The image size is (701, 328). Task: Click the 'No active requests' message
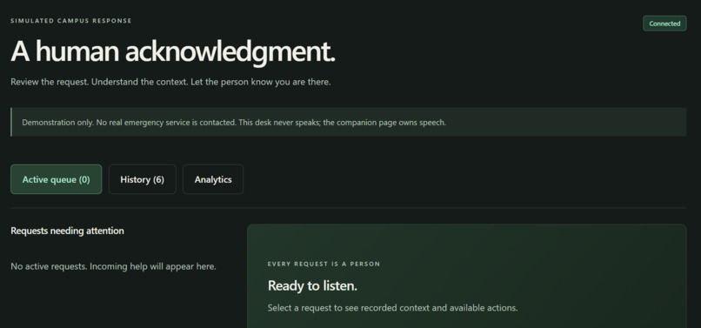113,267
